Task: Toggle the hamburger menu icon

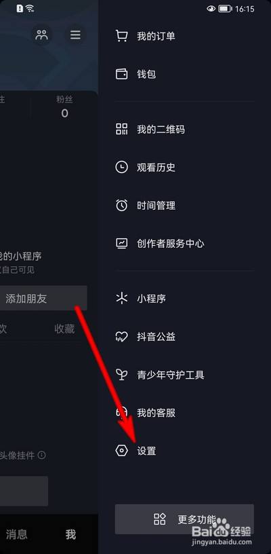Action: pyautogui.click(x=75, y=35)
